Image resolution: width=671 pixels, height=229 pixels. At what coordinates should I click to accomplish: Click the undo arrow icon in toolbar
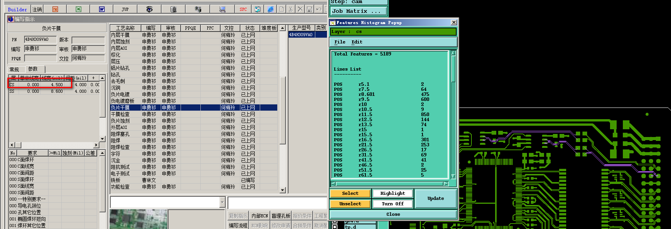click(319, 9)
